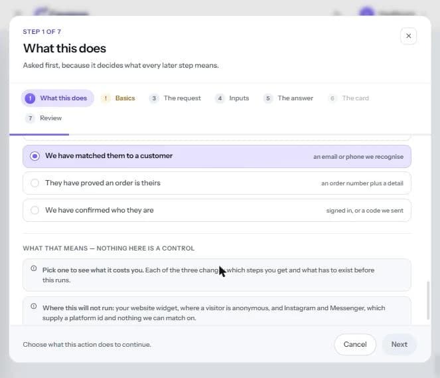The height and width of the screenshot is (378, 440).
Task: Click the number 7 Review badge
Action: (x=30, y=118)
